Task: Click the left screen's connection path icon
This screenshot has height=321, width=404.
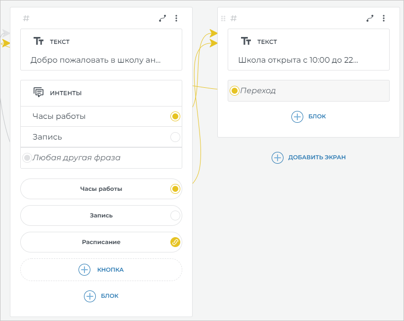Action: click(x=162, y=18)
